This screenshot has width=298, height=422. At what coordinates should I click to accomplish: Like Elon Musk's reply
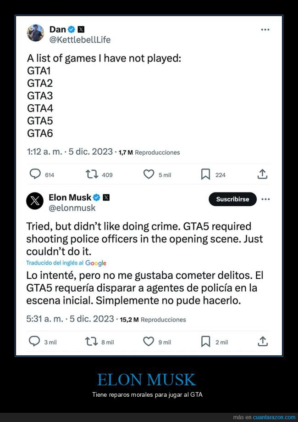(x=148, y=342)
